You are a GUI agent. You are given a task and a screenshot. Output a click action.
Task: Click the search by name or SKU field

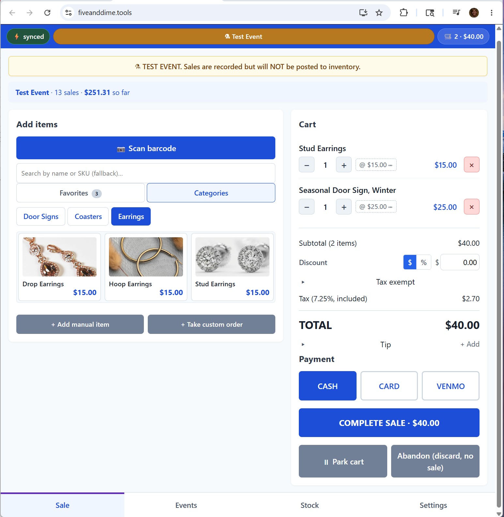pyautogui.click(x=146, y=173)
